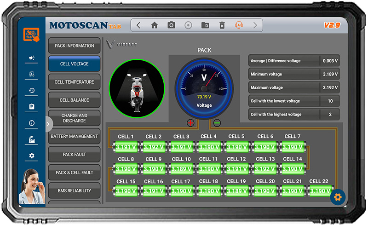Click Cell 8 battery indicator
368x225 pixels.
coord(126,169)
